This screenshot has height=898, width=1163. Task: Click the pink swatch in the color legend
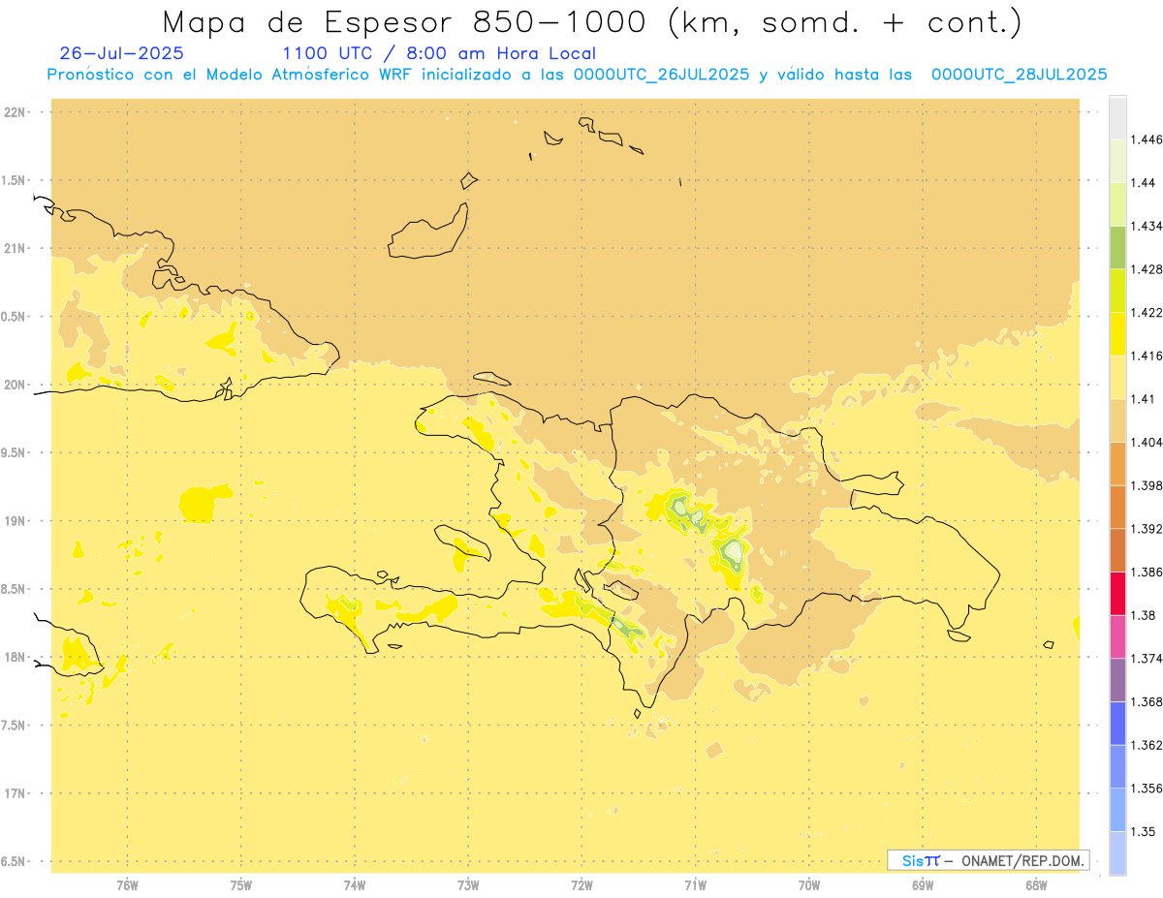coord(1117,636)
